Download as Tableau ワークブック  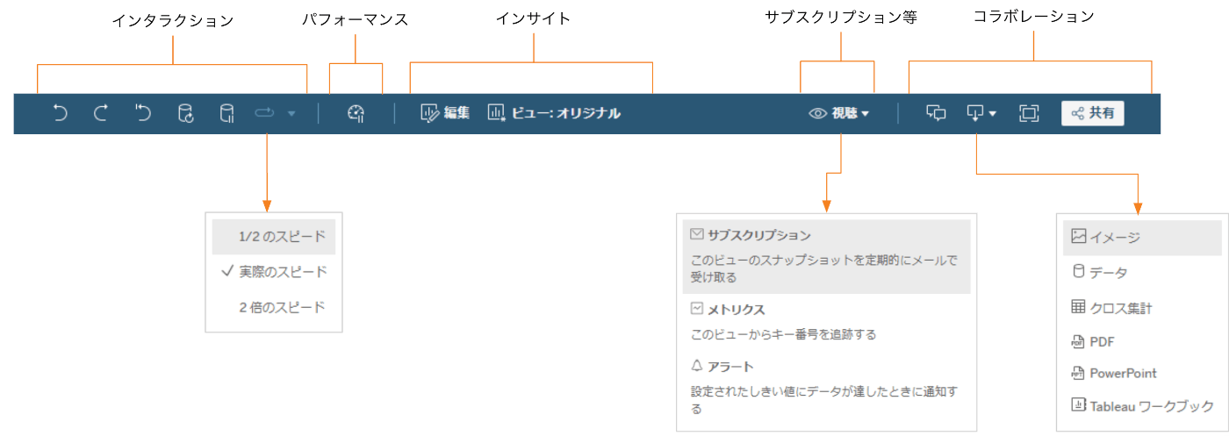1141,406
